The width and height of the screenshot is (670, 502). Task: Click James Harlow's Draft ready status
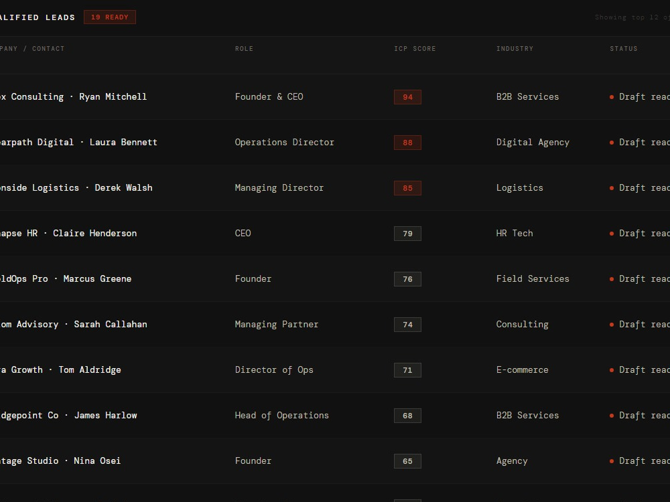pos(640,416)
